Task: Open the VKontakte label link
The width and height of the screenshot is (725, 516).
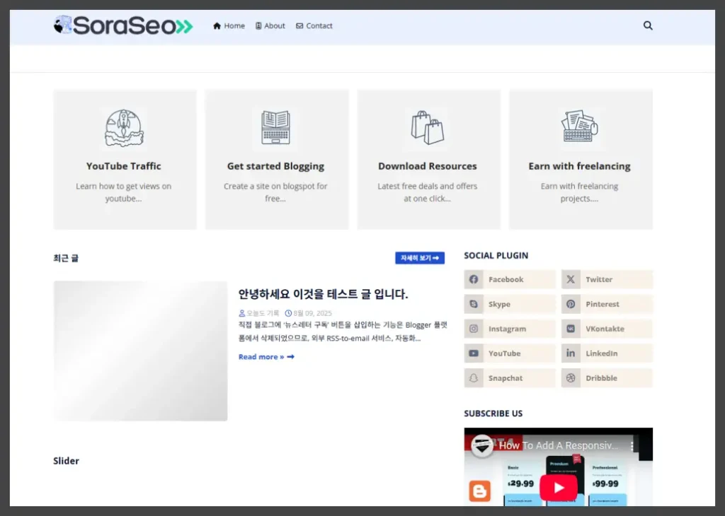Action: coord(605,329)
